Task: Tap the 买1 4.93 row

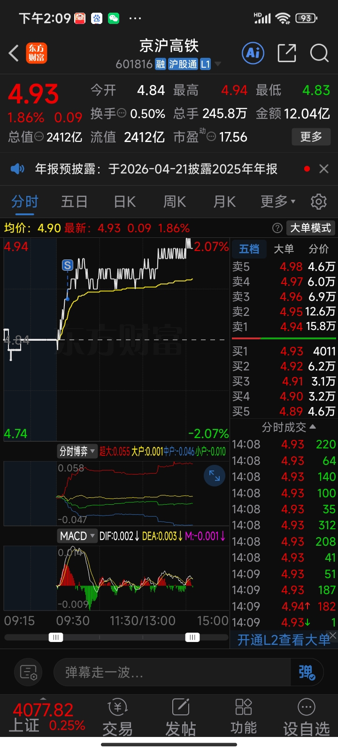Action: pos(284,351)
